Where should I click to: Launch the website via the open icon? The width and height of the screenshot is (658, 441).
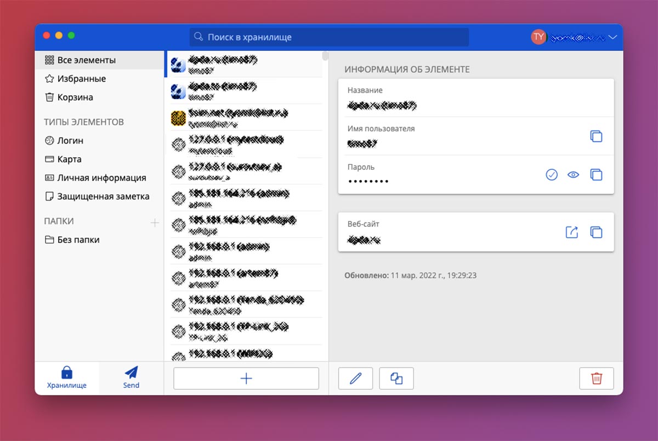(572, 232)
